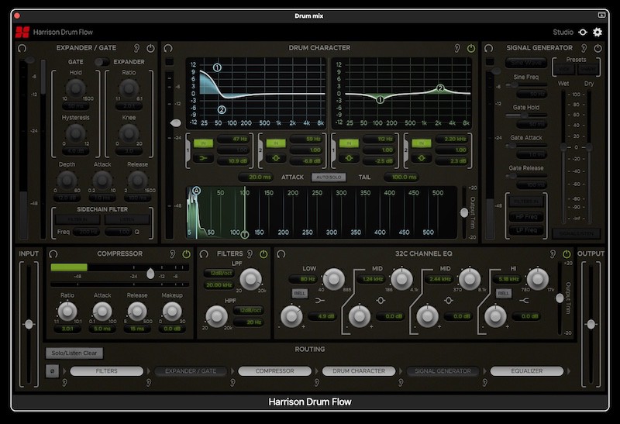The width and height of the screenshot is (620, 424).
Task: Flip the Gate/Expander mode switch
Action: [102, 62]
